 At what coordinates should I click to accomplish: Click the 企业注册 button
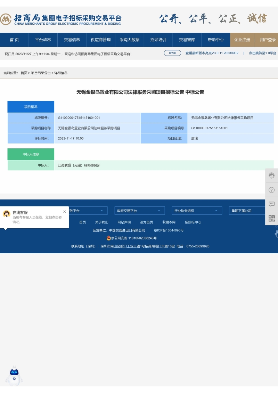(x=242, y=40)
